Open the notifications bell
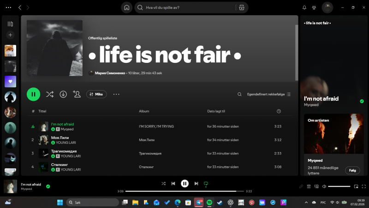The height and width of the screenshot is (208, 369). [304, 7]
